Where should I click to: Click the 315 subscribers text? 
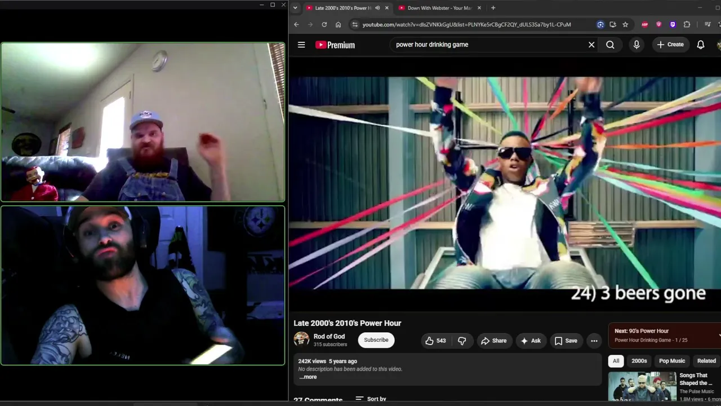coord(330,345)
